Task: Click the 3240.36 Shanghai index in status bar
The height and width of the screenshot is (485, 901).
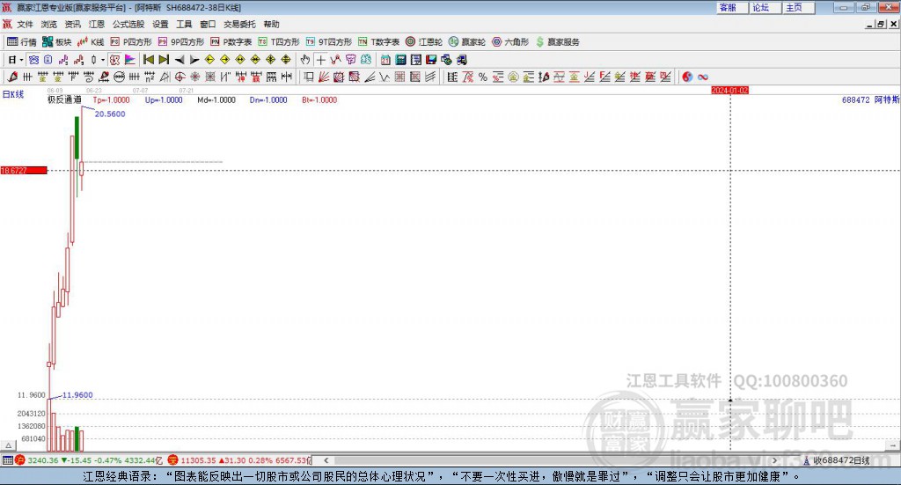Action: 43,460
